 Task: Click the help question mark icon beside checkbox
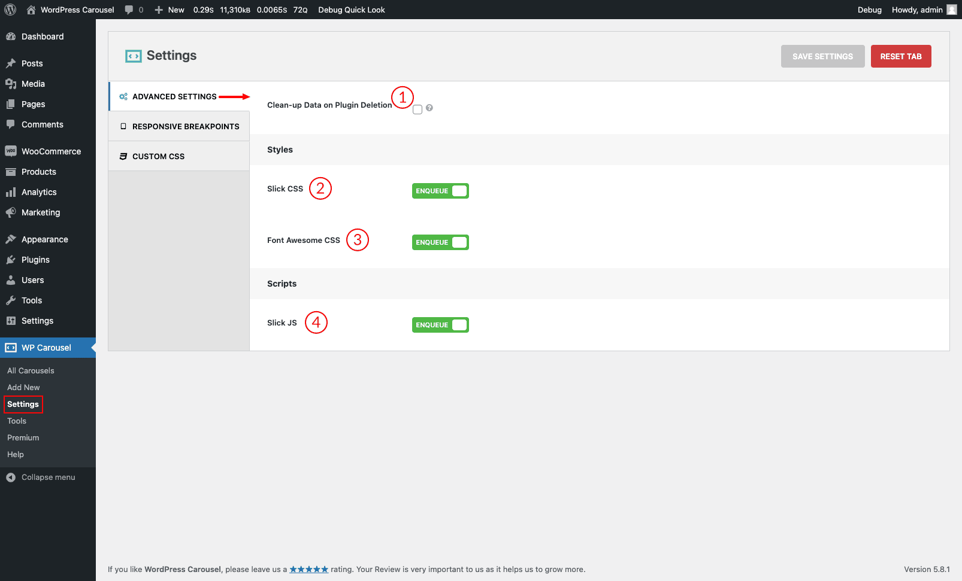(429, 108)
